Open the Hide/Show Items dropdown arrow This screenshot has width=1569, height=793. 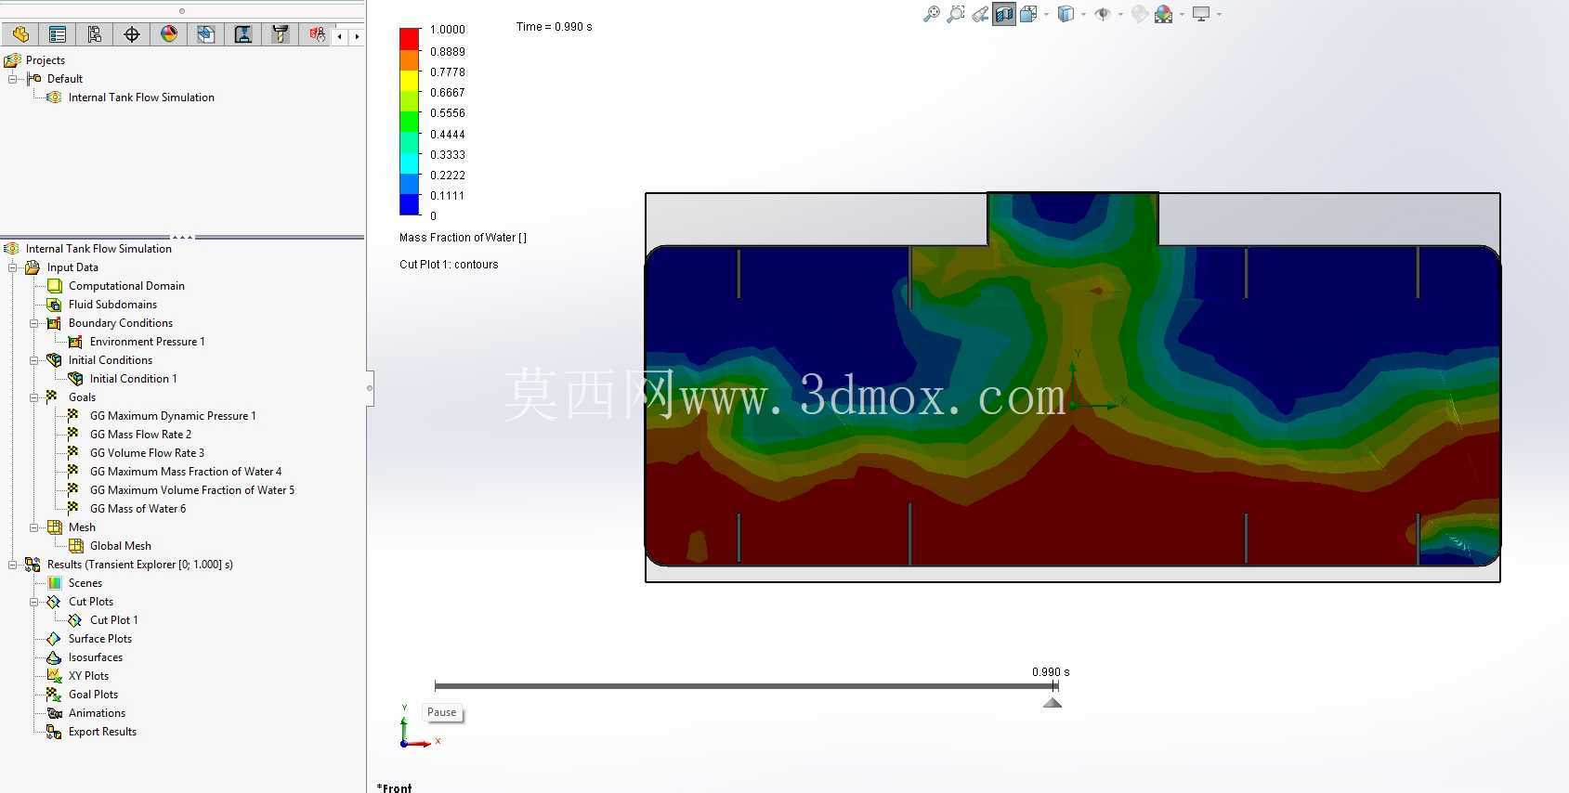[x=1120, y=14]
